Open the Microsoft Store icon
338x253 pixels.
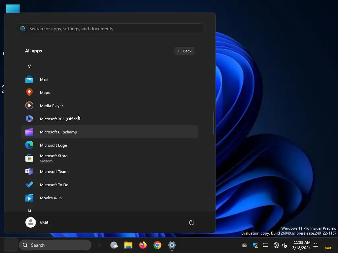29,158
